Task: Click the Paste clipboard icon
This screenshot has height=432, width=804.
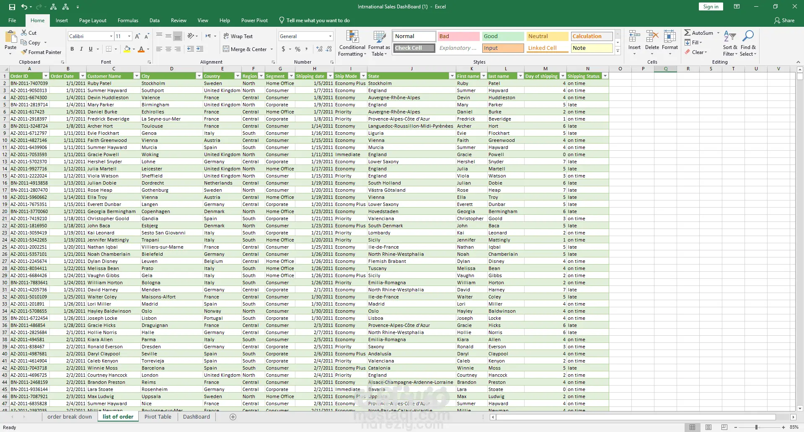Action: [10, 37]
